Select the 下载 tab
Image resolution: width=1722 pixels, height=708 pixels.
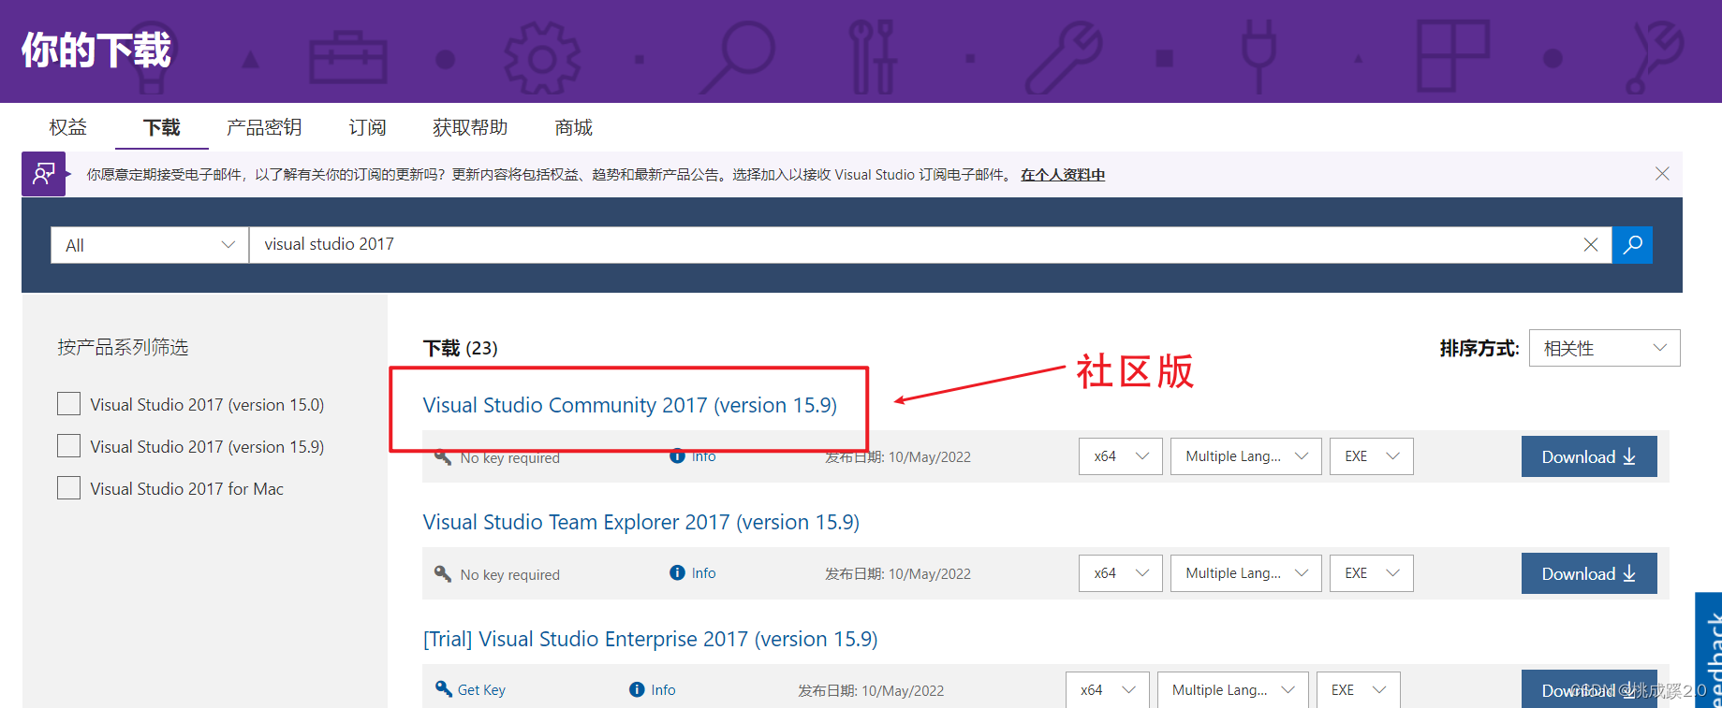point(162,127)
